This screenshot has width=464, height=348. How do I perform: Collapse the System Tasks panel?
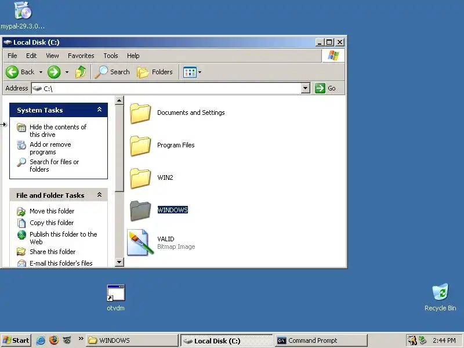point(99,110)
